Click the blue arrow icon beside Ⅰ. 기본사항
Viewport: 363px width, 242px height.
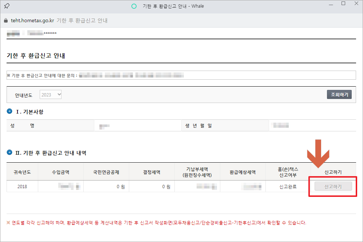(x=9, y=112)
